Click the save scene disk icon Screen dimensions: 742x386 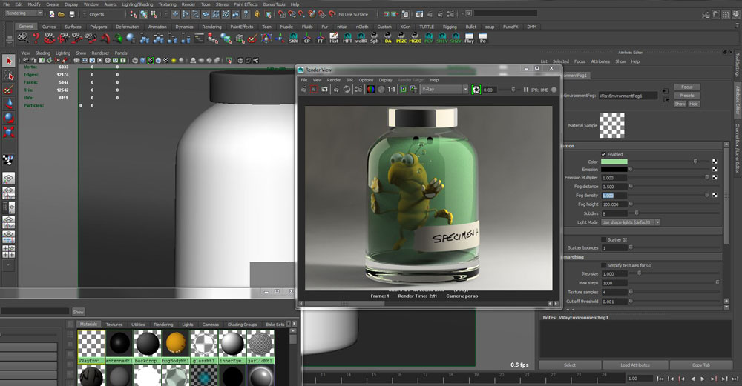point(71,14)
